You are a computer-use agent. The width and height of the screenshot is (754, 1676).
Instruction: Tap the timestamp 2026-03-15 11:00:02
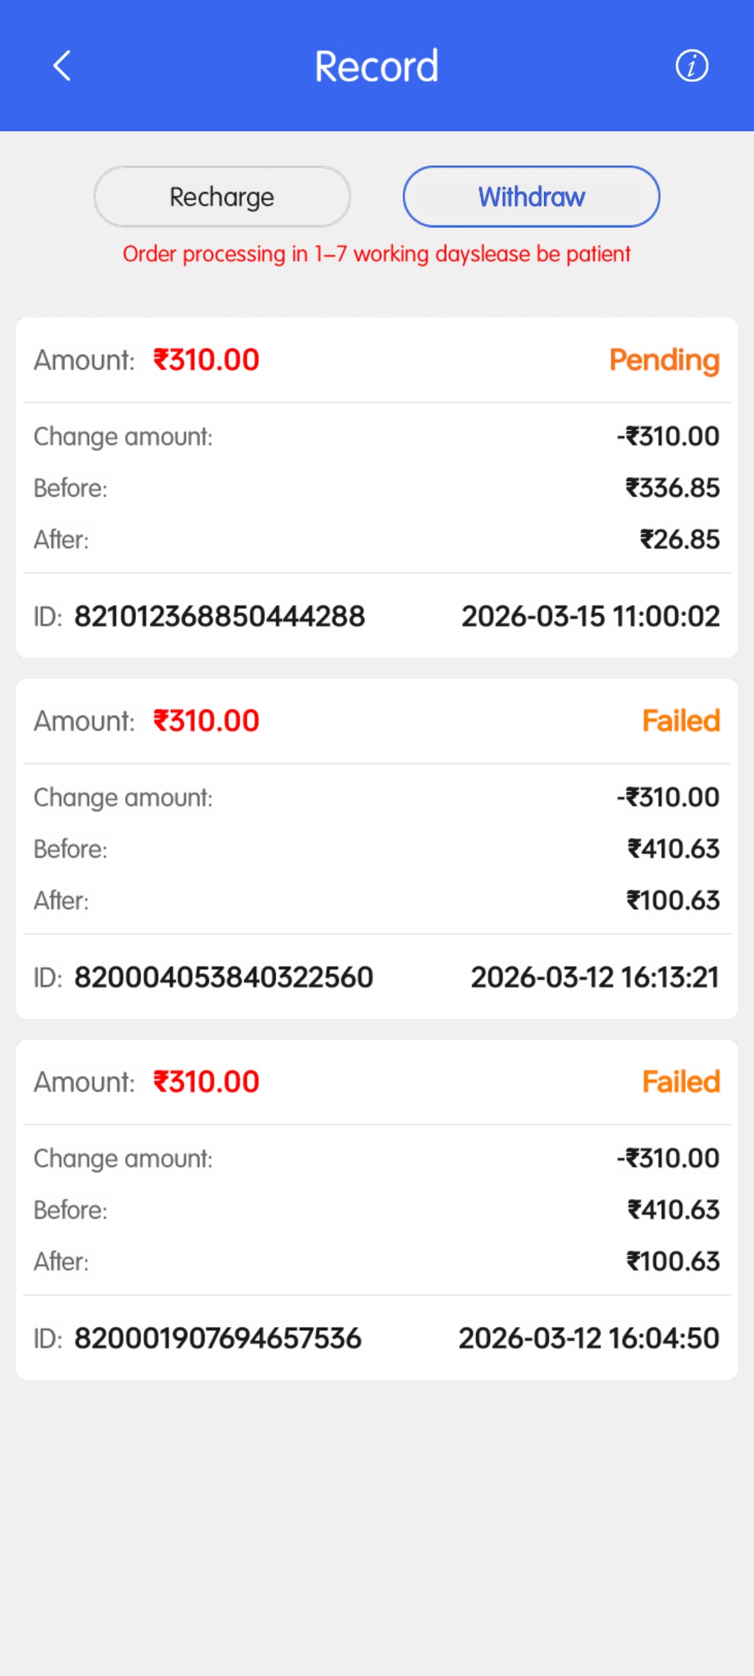click(x=590, y=617)
